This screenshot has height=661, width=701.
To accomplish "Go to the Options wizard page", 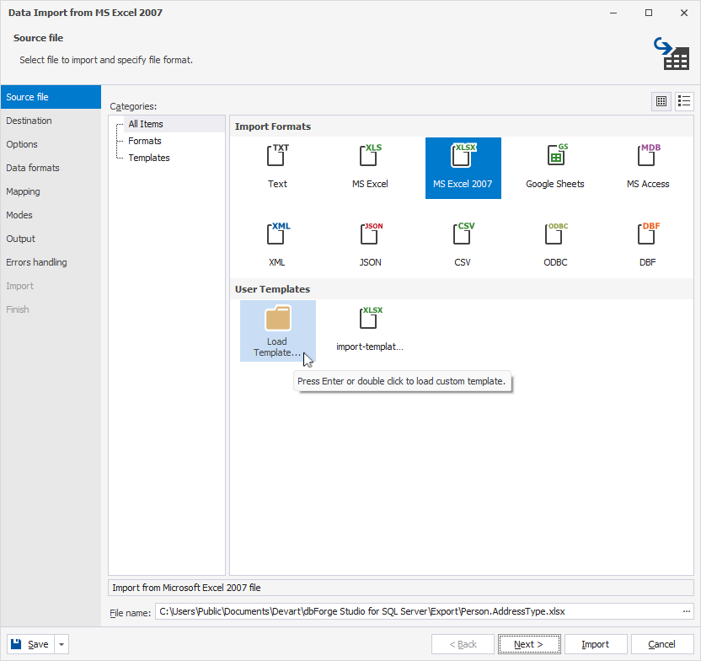I will pyautogui.click(x=51, y=144).
